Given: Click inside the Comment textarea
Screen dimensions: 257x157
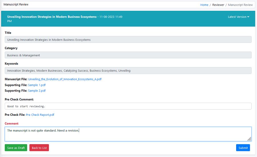Looking at the screenshot, I should pyautogui.click(x=128, y=134).
